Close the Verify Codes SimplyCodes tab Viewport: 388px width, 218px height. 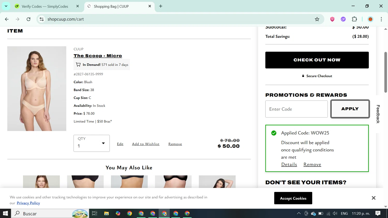[x=78, y=6]
